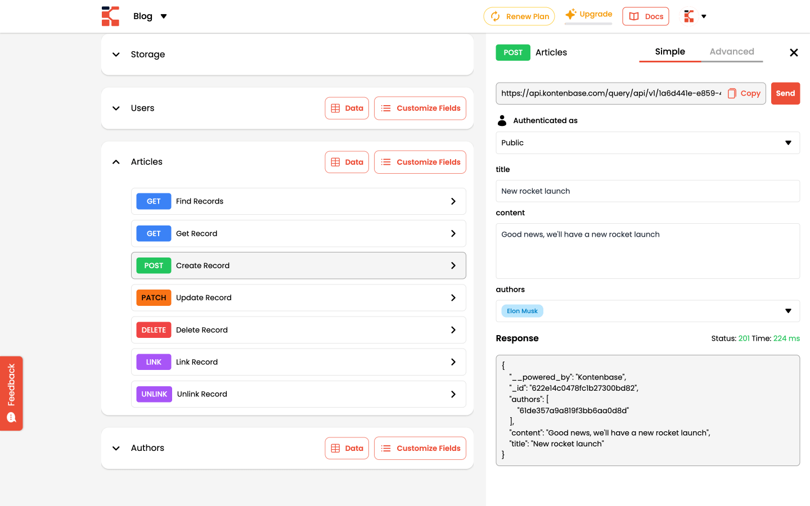
Task: Click the title input field
Action: 647,191
